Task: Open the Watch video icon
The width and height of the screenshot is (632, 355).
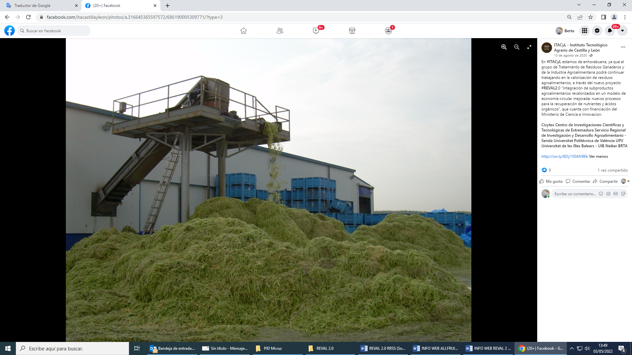Action: 316,31
